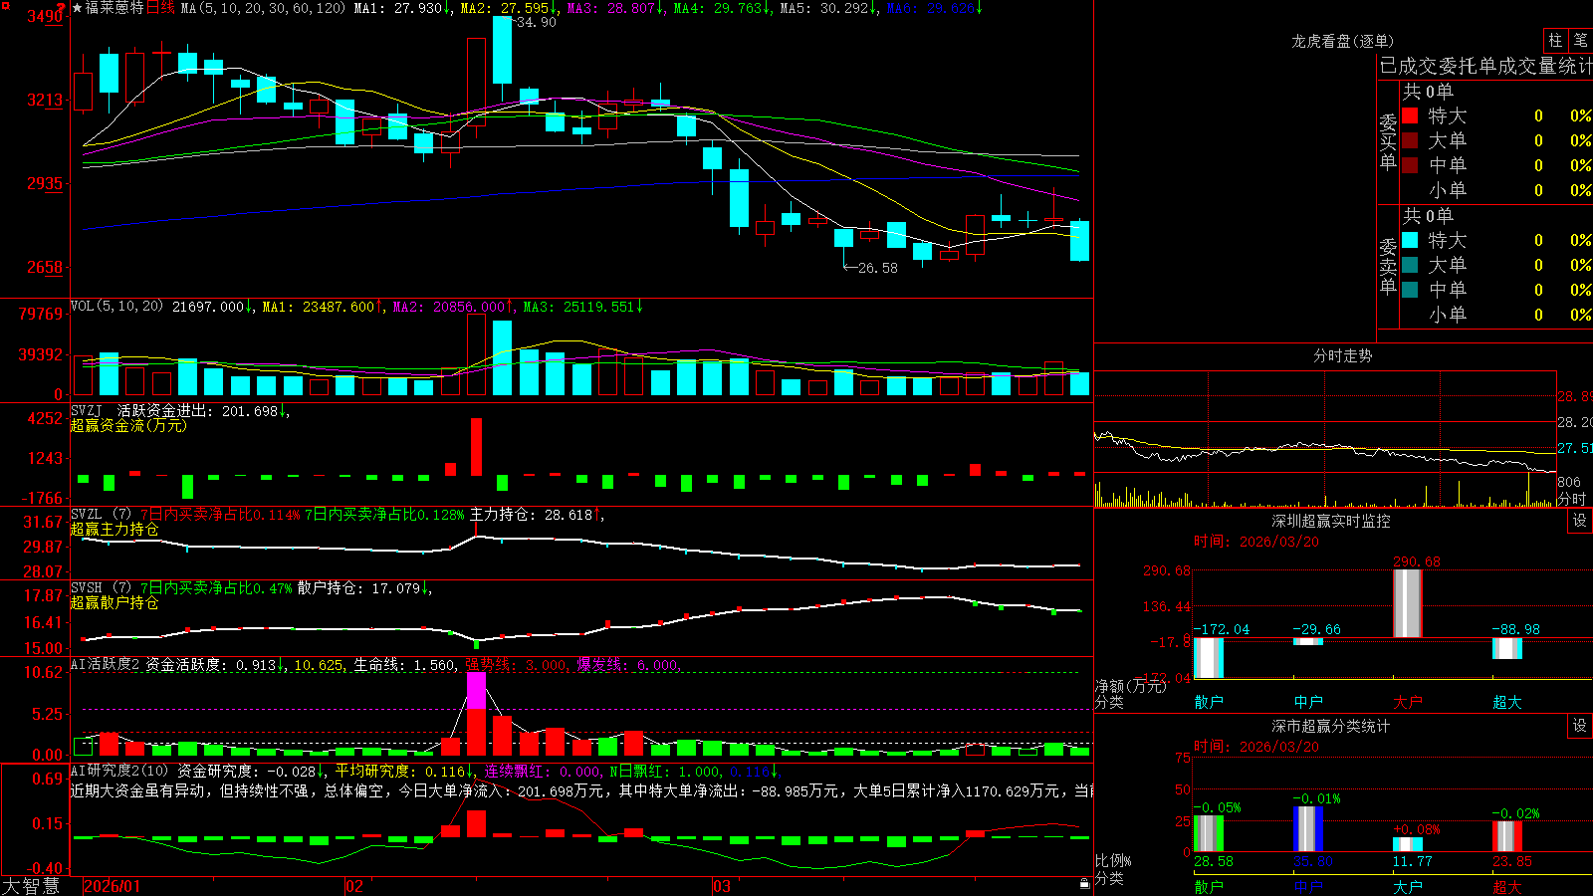
Task: Open the MA(5,10,20,30,60,120) indicator parameters
Action: [263, 8]
